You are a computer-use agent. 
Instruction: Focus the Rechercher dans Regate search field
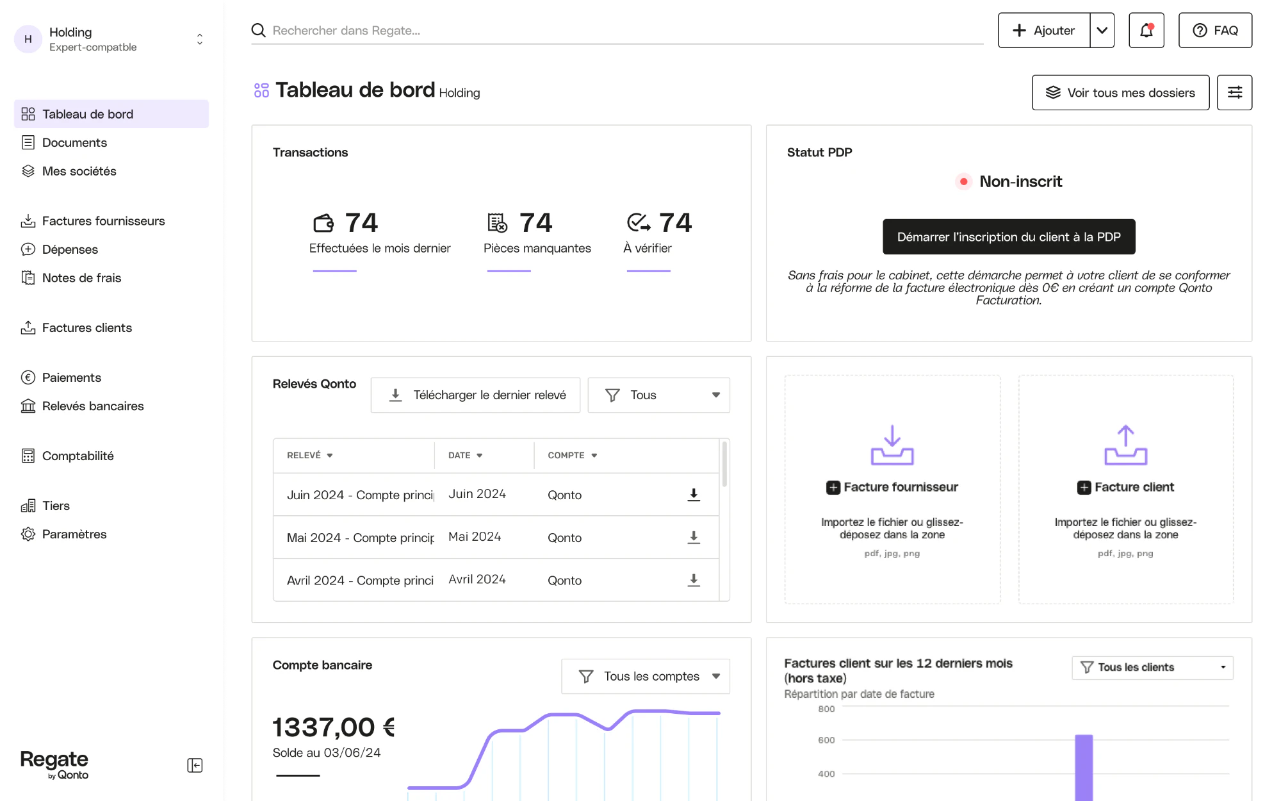617,30
